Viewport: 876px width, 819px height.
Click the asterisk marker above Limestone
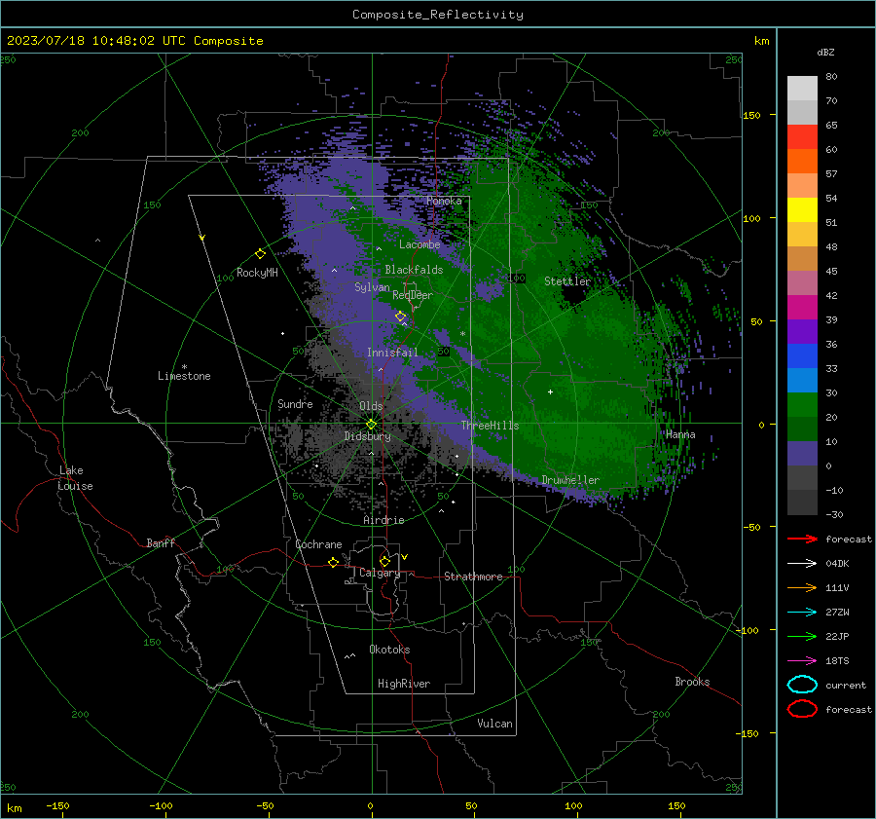click(184, 367)
